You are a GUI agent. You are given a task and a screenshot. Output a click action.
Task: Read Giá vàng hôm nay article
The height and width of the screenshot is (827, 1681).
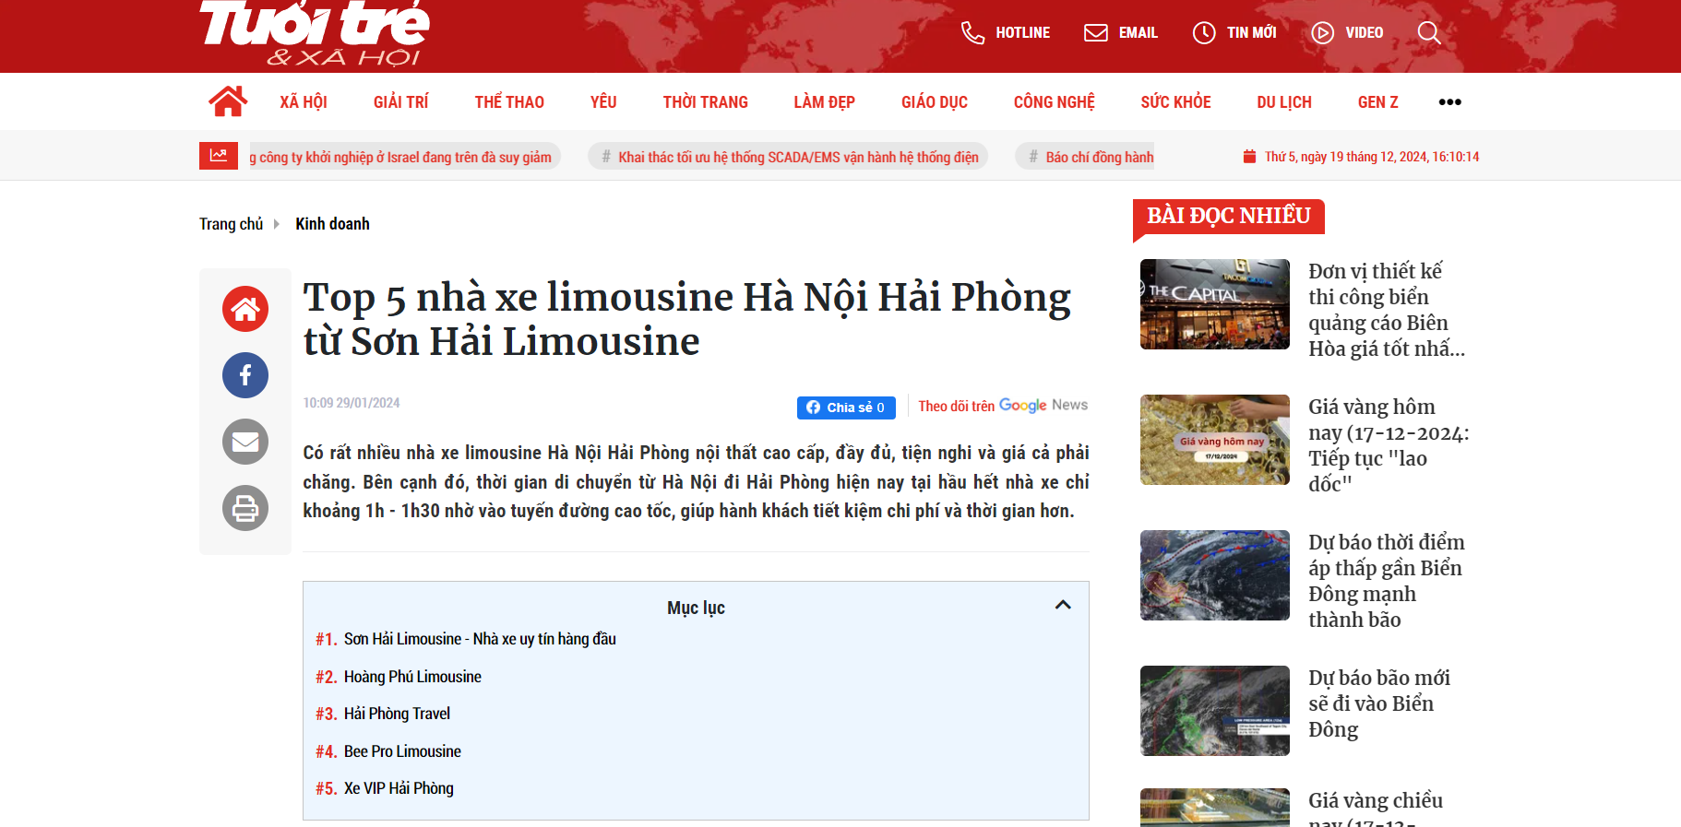(1389, 445)
